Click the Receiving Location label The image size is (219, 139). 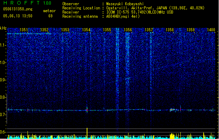pos(81,8)
